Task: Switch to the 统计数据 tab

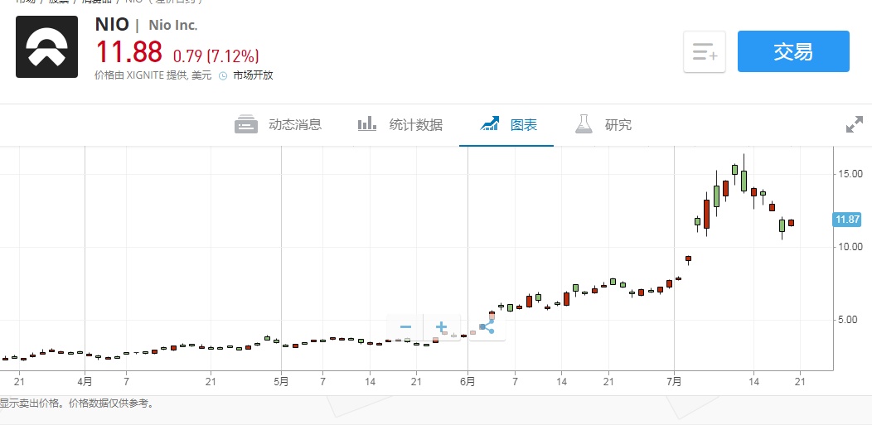Action: point(400,125)
